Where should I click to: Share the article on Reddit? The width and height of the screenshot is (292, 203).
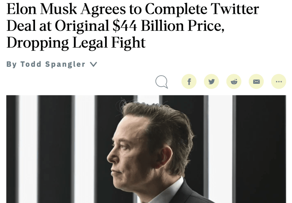(234, 81)
